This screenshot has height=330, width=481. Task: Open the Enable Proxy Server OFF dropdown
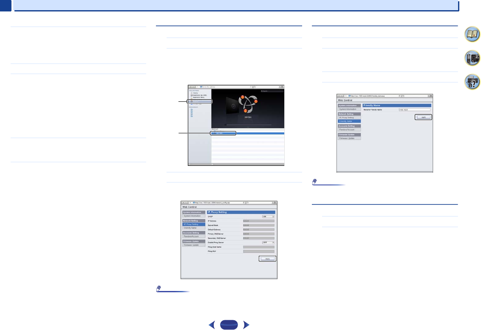[x=268, y=243]
